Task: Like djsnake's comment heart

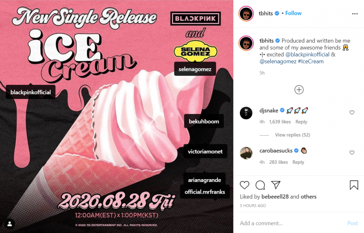Action: coord(352,112)
